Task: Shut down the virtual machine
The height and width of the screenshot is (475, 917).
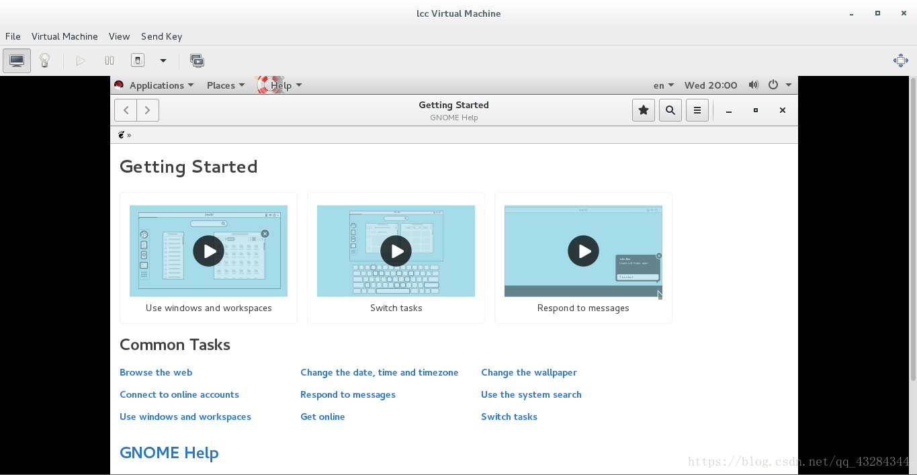Action: click(x=137, y=60)
